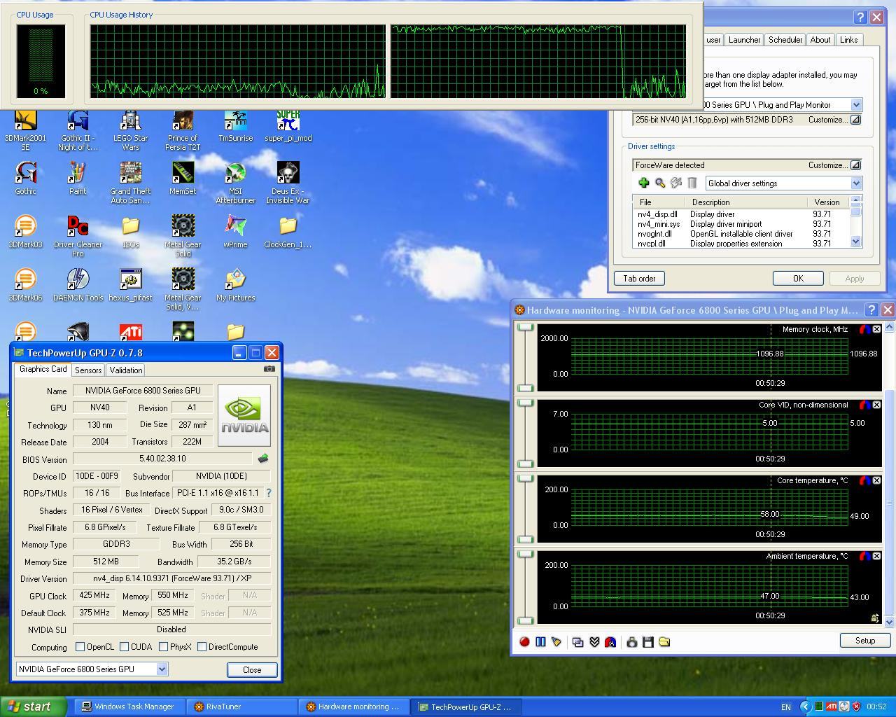The image size is (896, 717).
Task: Toggle the CUDA checkbox
Action: [x=125, y=647]
